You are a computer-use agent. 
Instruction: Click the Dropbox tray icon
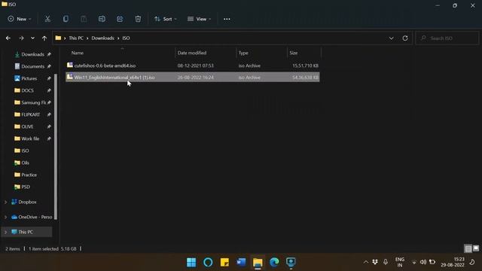[375, 262]
